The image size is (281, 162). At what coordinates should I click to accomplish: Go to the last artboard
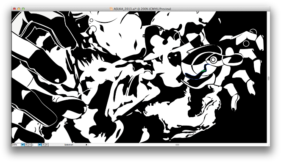click(47, 145)
